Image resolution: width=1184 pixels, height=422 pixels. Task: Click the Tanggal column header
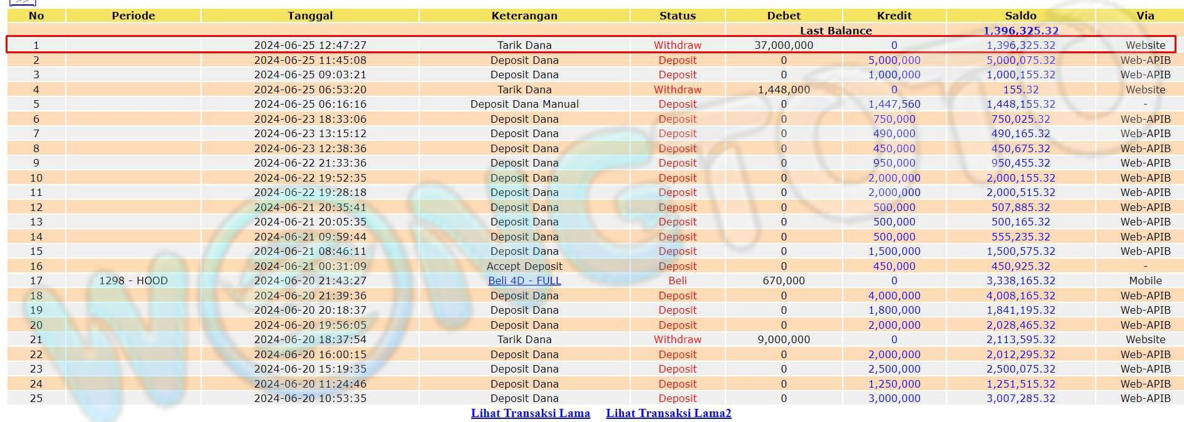tap(310, 16)
